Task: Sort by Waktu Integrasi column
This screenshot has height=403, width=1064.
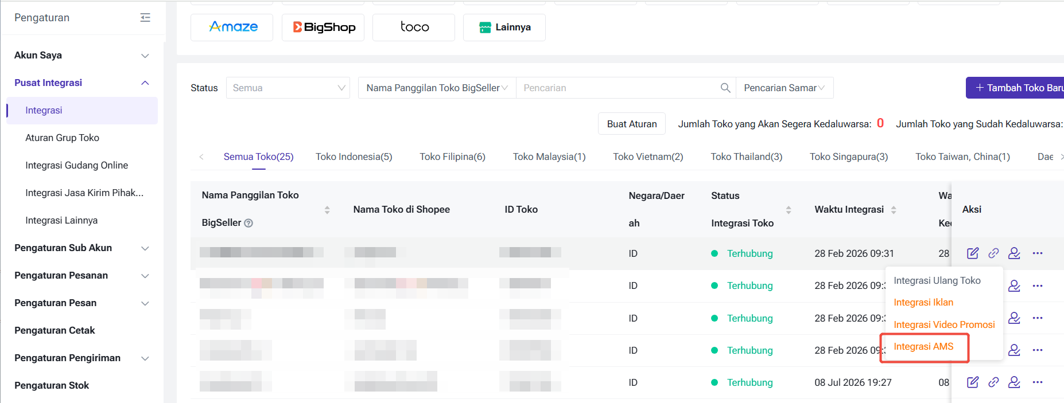Action: [x=894, y=210]
